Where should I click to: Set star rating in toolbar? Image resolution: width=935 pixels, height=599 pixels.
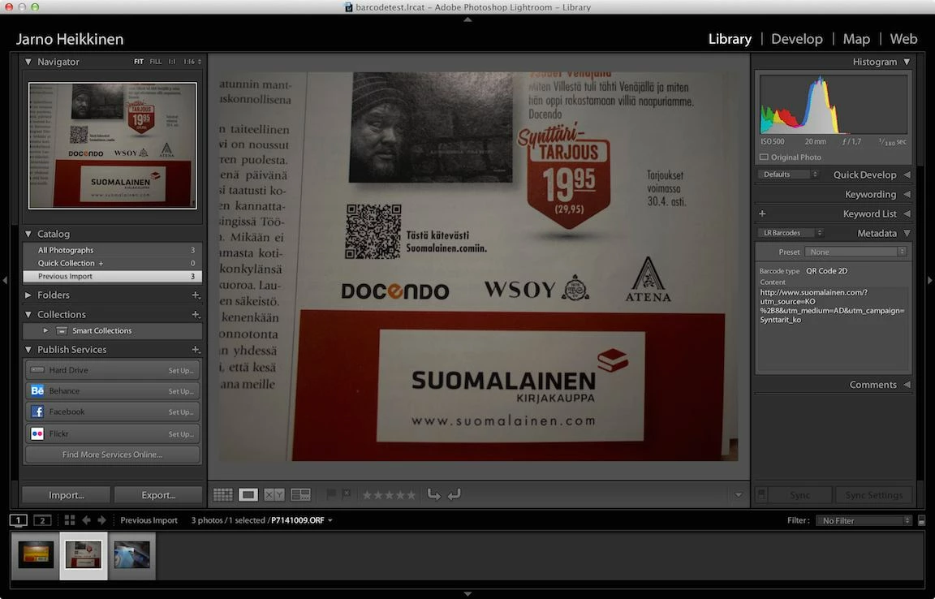[389, 494]
